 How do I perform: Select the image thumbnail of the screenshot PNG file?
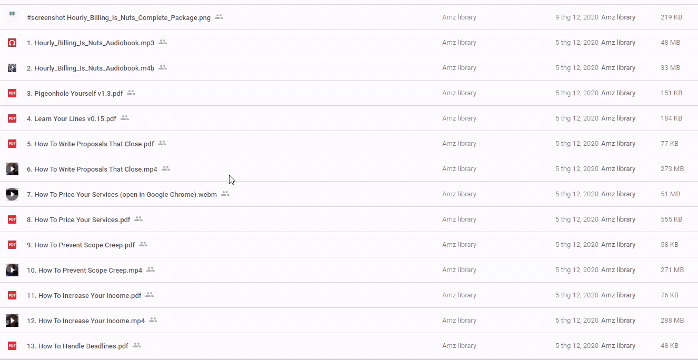point(12,17)
